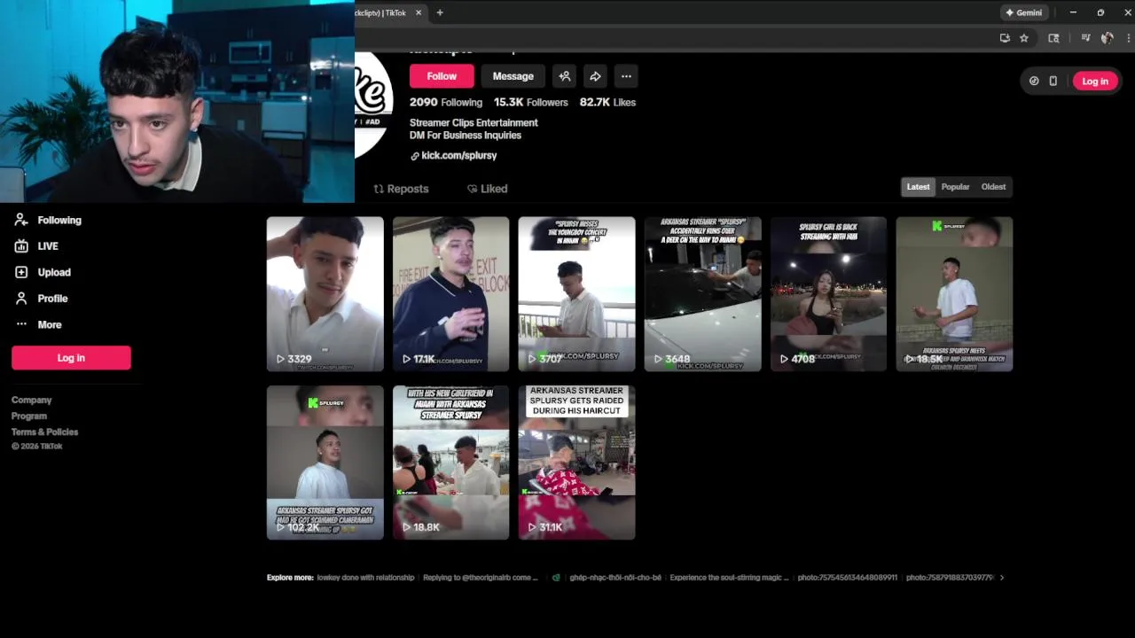Open 'lowkey done with relationship' explore link
This screenshot has height=638, width=1135.
(365, 578)
